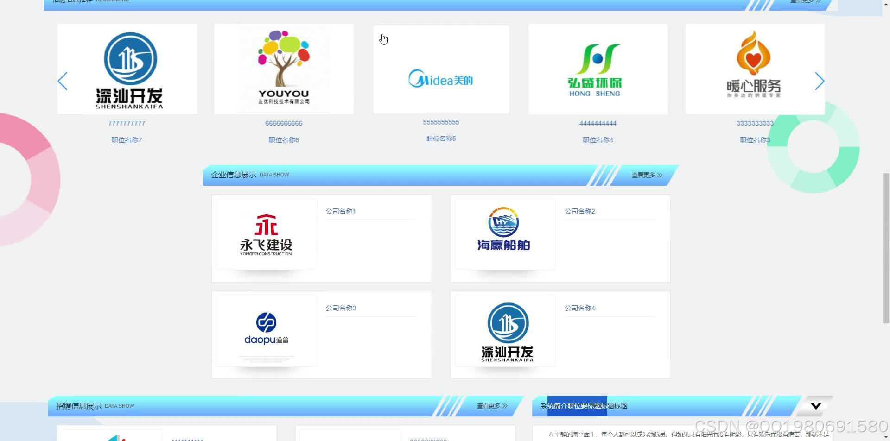Select the 深汕开发 carousel logo
890x441 pixels.
[x=127, y=69]
